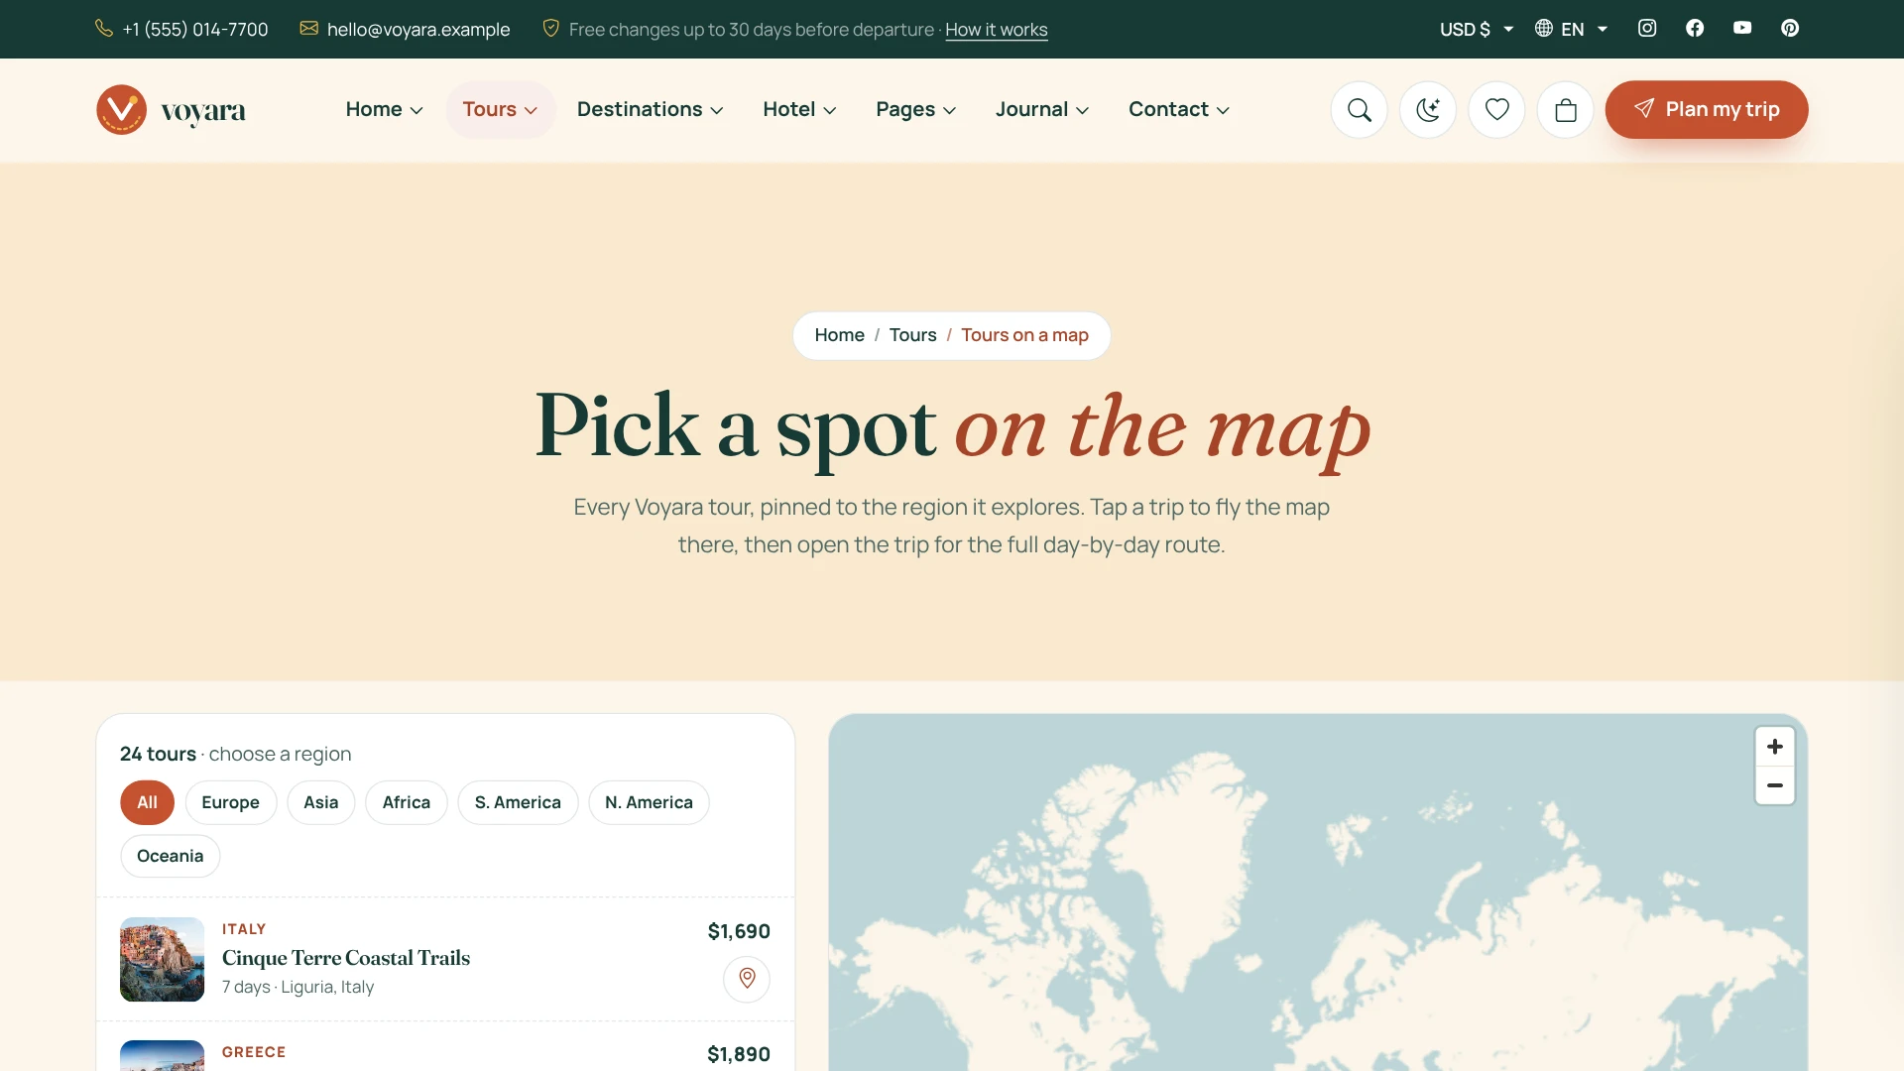Filter tours by Africa
1904x1071 pixels.
tap(407, 803)
